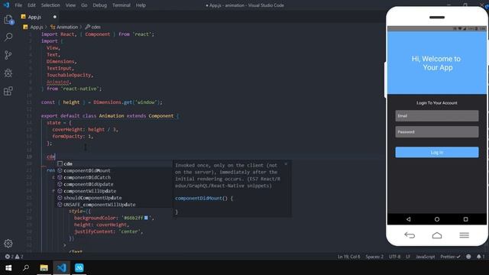Click UTF-8 encoding status item
The image size is (489, 275).
[x=394, y=257]
